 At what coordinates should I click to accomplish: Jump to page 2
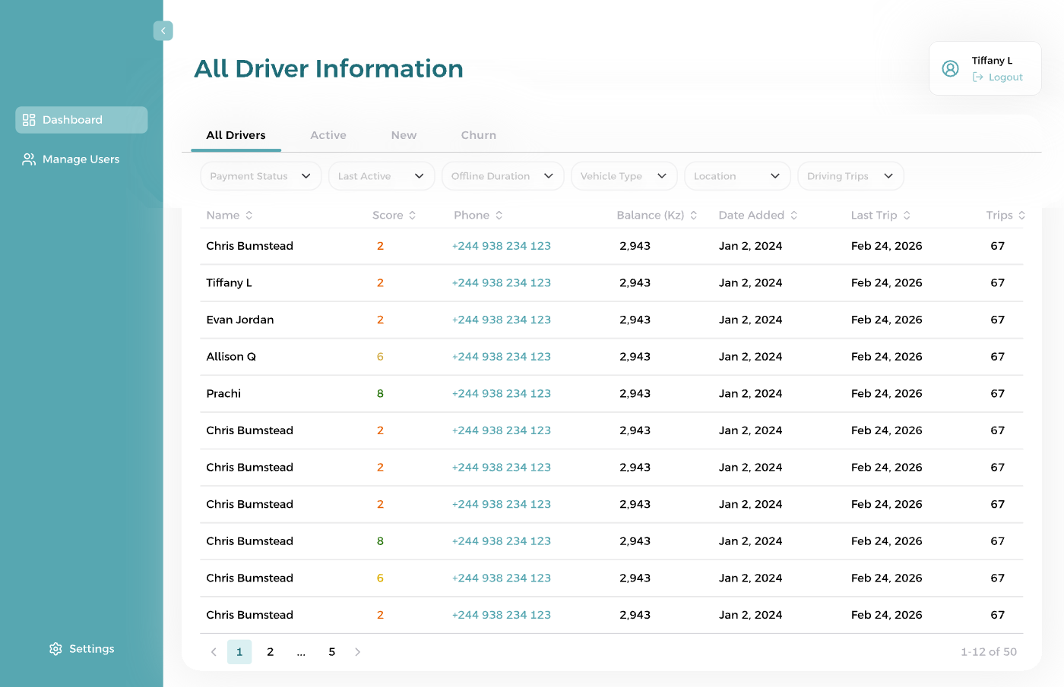pos(270,652)
